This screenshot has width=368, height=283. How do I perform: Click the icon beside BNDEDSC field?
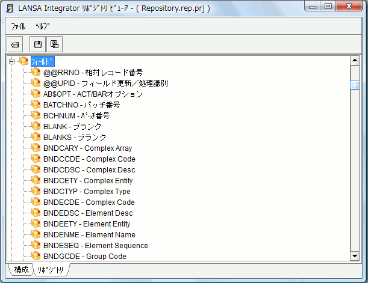tap(36, 213)
